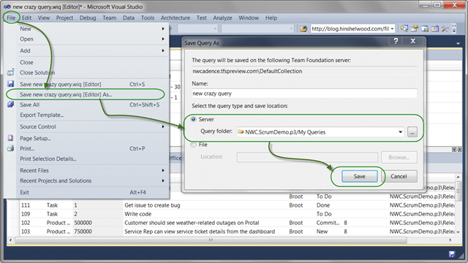Open the File menu
Viewport: 468px width, 263px height.
[11, 18]
